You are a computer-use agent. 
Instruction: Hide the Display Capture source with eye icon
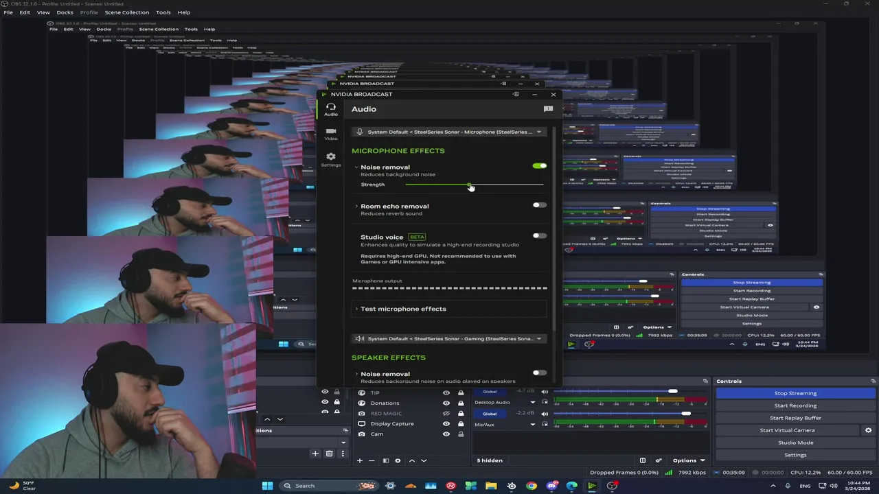coord(446,423)
